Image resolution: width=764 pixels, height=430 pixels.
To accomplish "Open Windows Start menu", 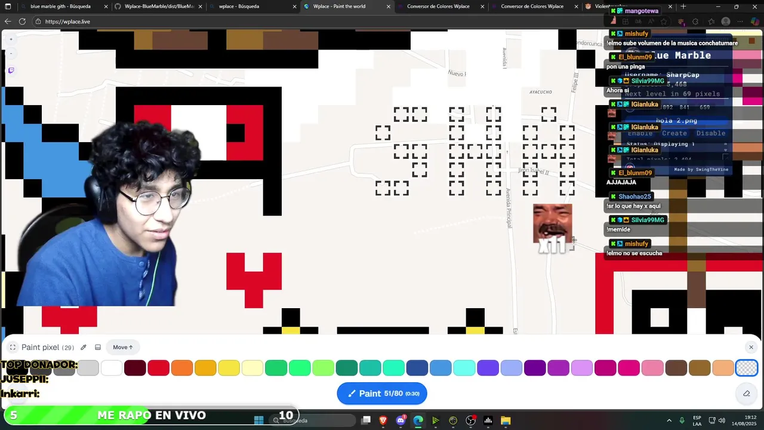I will [259, 420].
